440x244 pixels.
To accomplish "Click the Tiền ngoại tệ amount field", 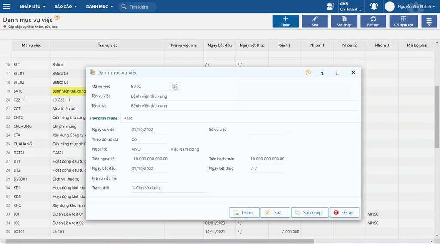I will tap(149, 159).
